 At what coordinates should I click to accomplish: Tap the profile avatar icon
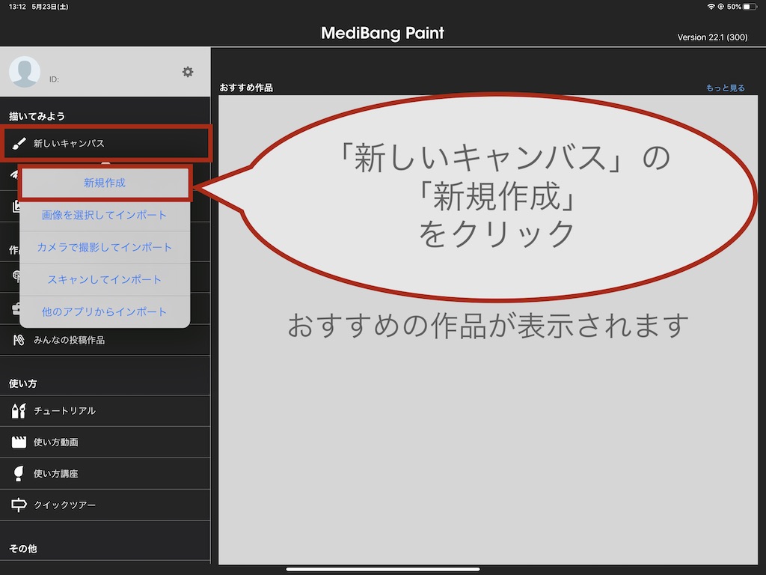click(25, 72)
